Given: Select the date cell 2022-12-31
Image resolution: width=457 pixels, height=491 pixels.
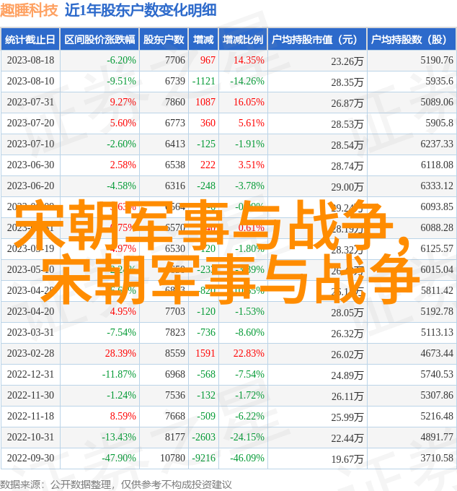Looking at the screenshot, I should click(x=30, y=375).
